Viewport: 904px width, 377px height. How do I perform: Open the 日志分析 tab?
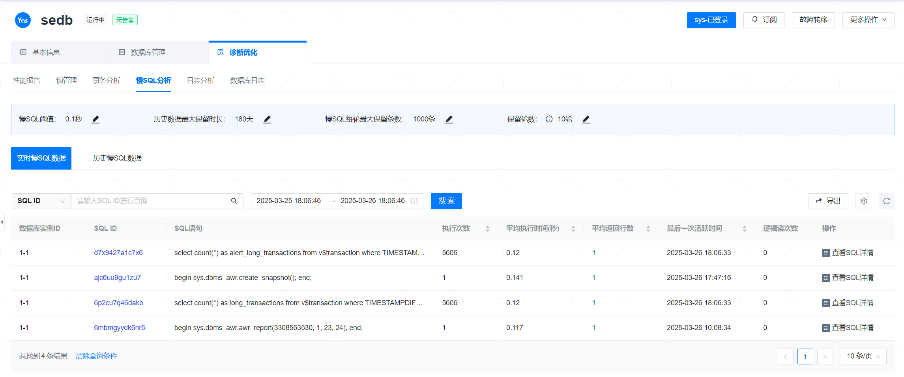200,80
